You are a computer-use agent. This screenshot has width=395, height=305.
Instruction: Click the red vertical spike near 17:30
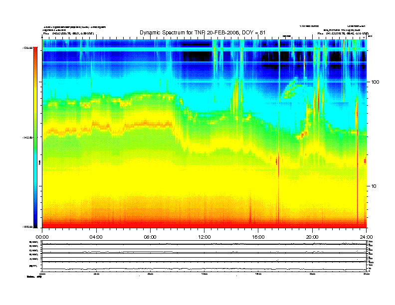click(x=279, y=186)
